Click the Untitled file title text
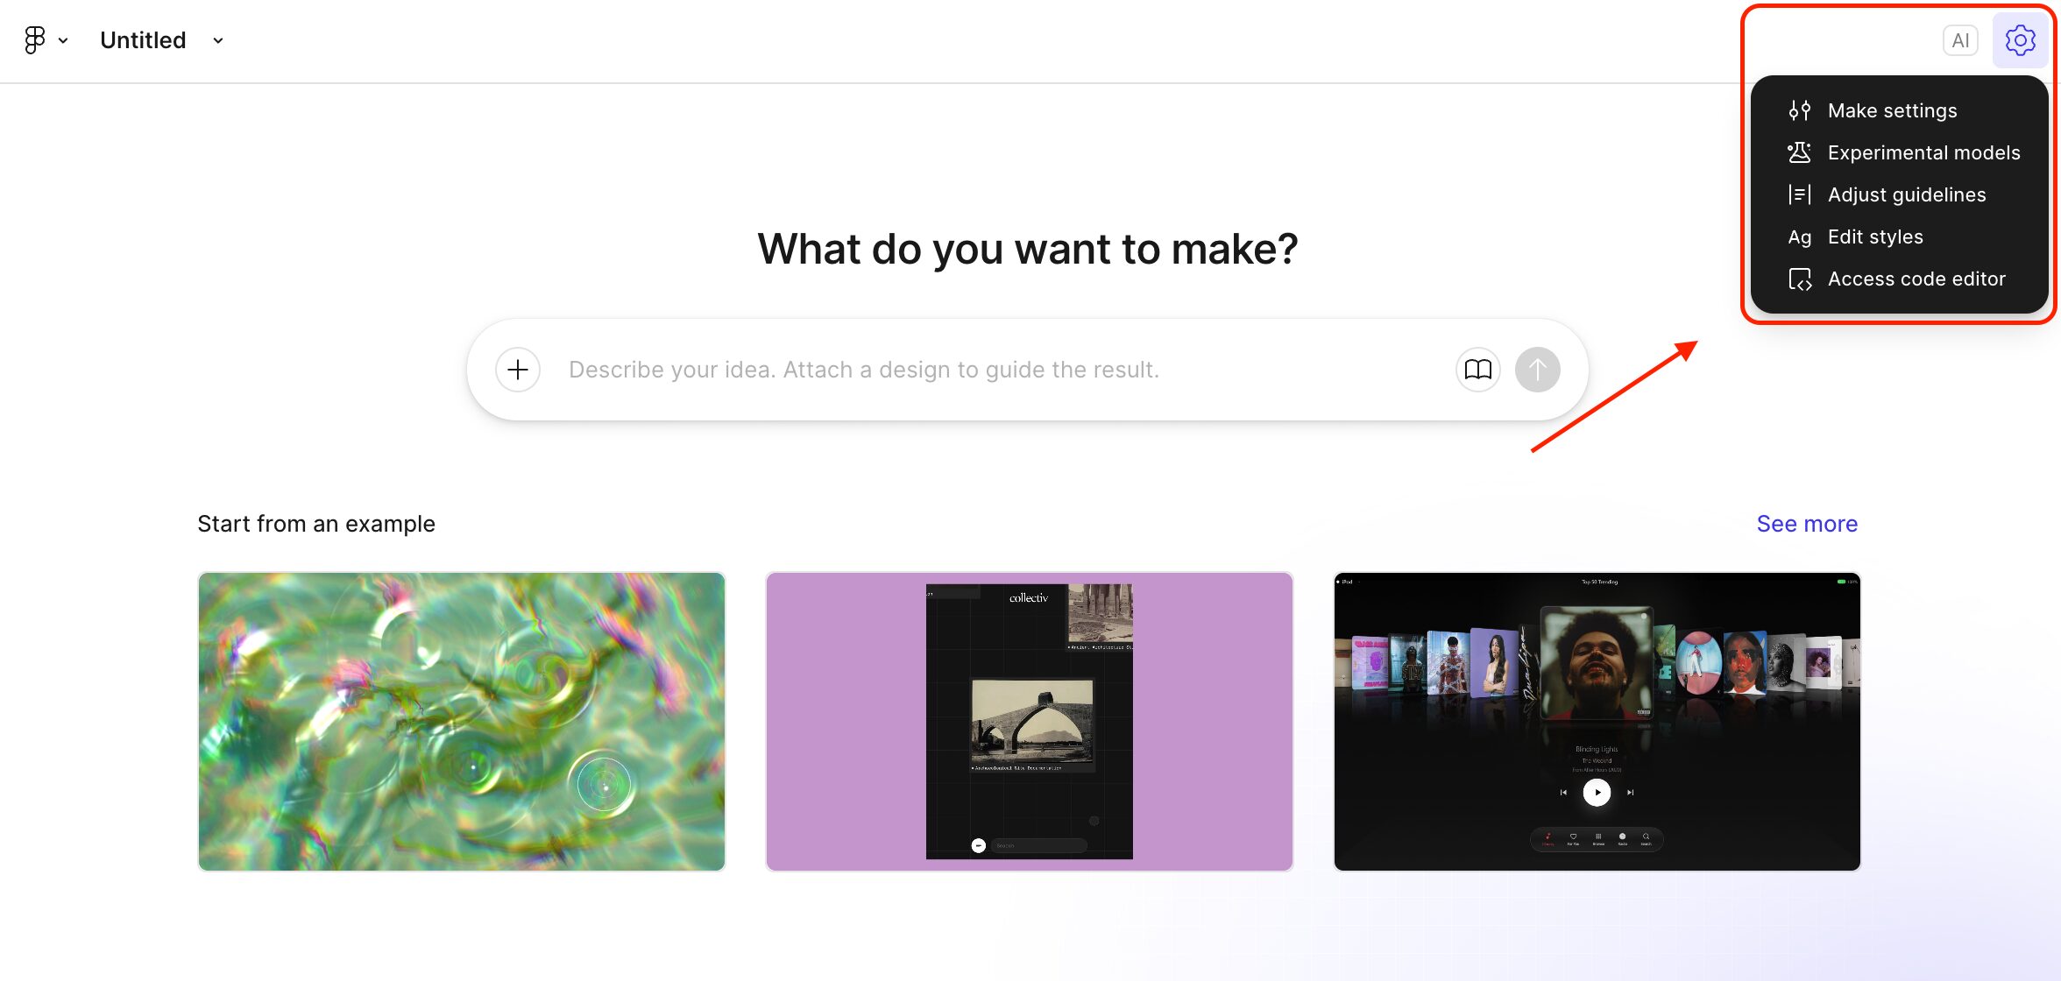Image resolution: width=2061 pixels, height=981 pixels. tap(143, 40)
